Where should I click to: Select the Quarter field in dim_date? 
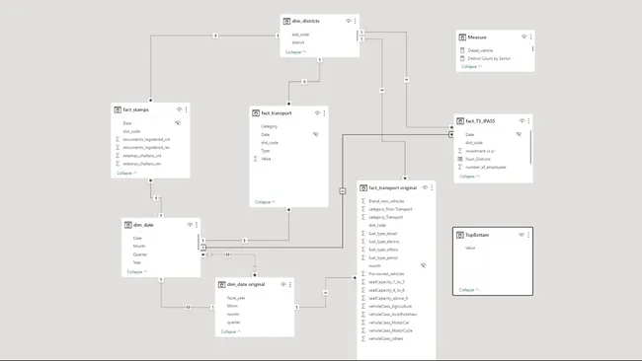[140, 254]
